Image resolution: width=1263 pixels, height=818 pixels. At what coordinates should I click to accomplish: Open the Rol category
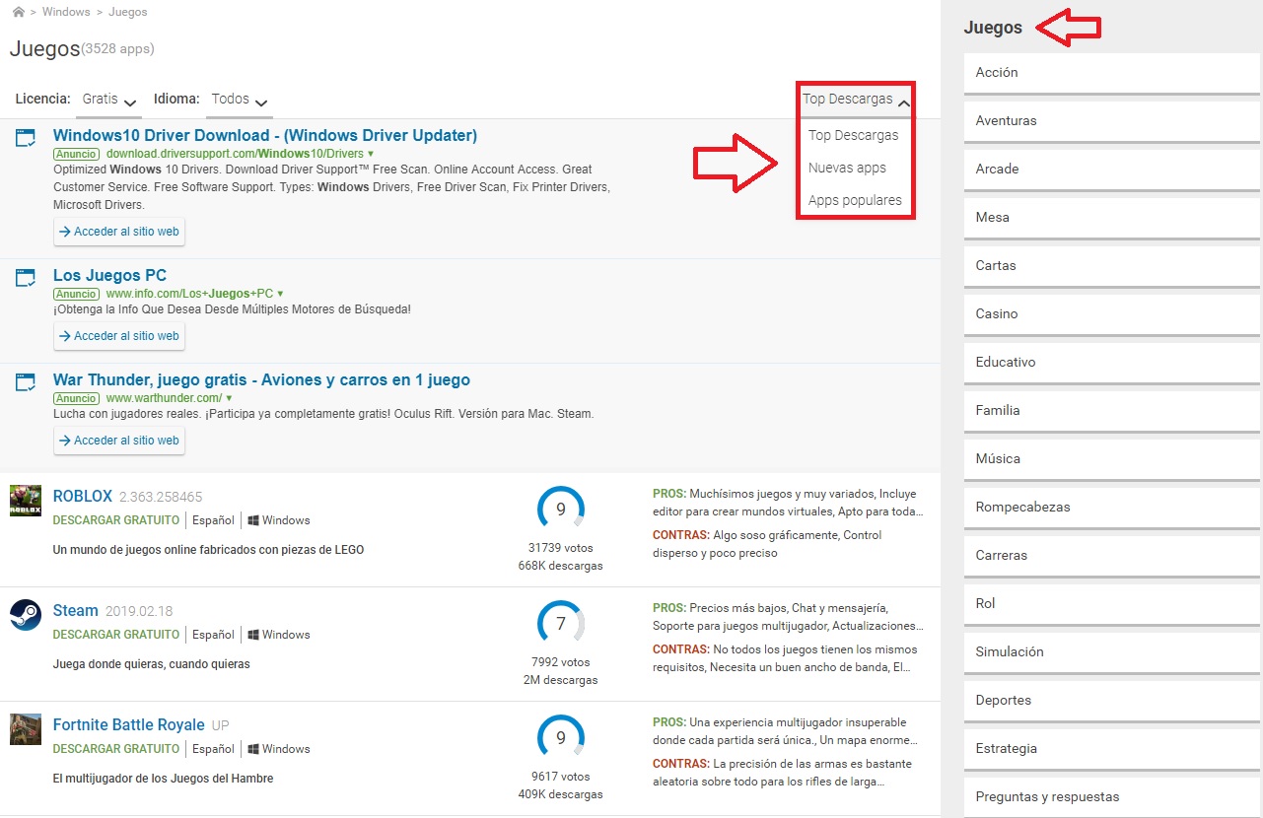click(x=1112, y=604)
